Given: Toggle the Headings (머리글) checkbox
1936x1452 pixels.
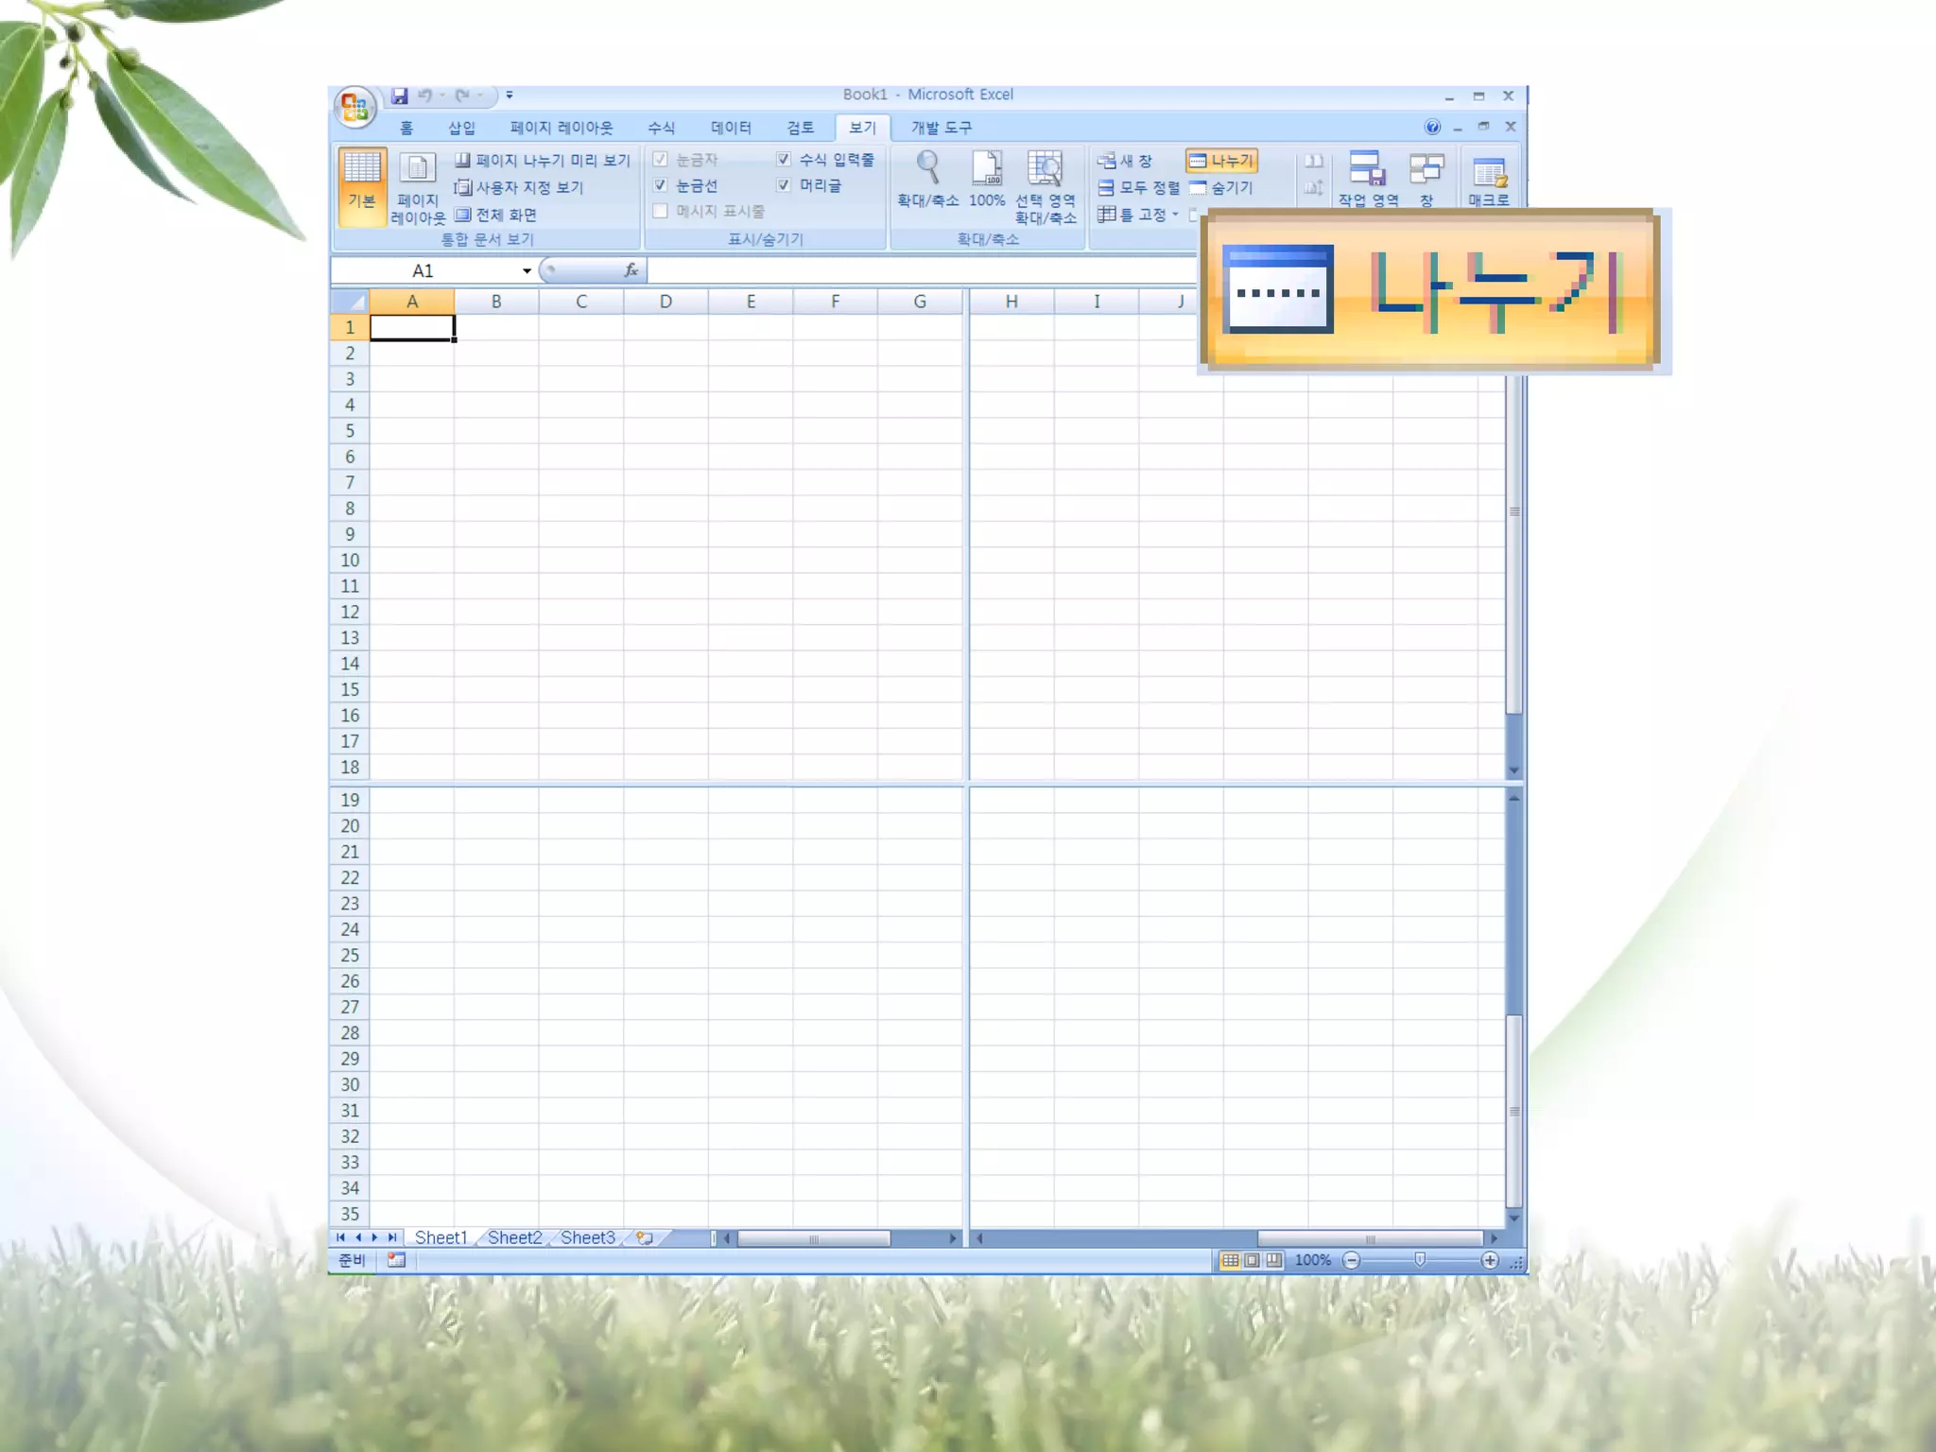Looking at the screenshot, I should [x=784, y=185].
